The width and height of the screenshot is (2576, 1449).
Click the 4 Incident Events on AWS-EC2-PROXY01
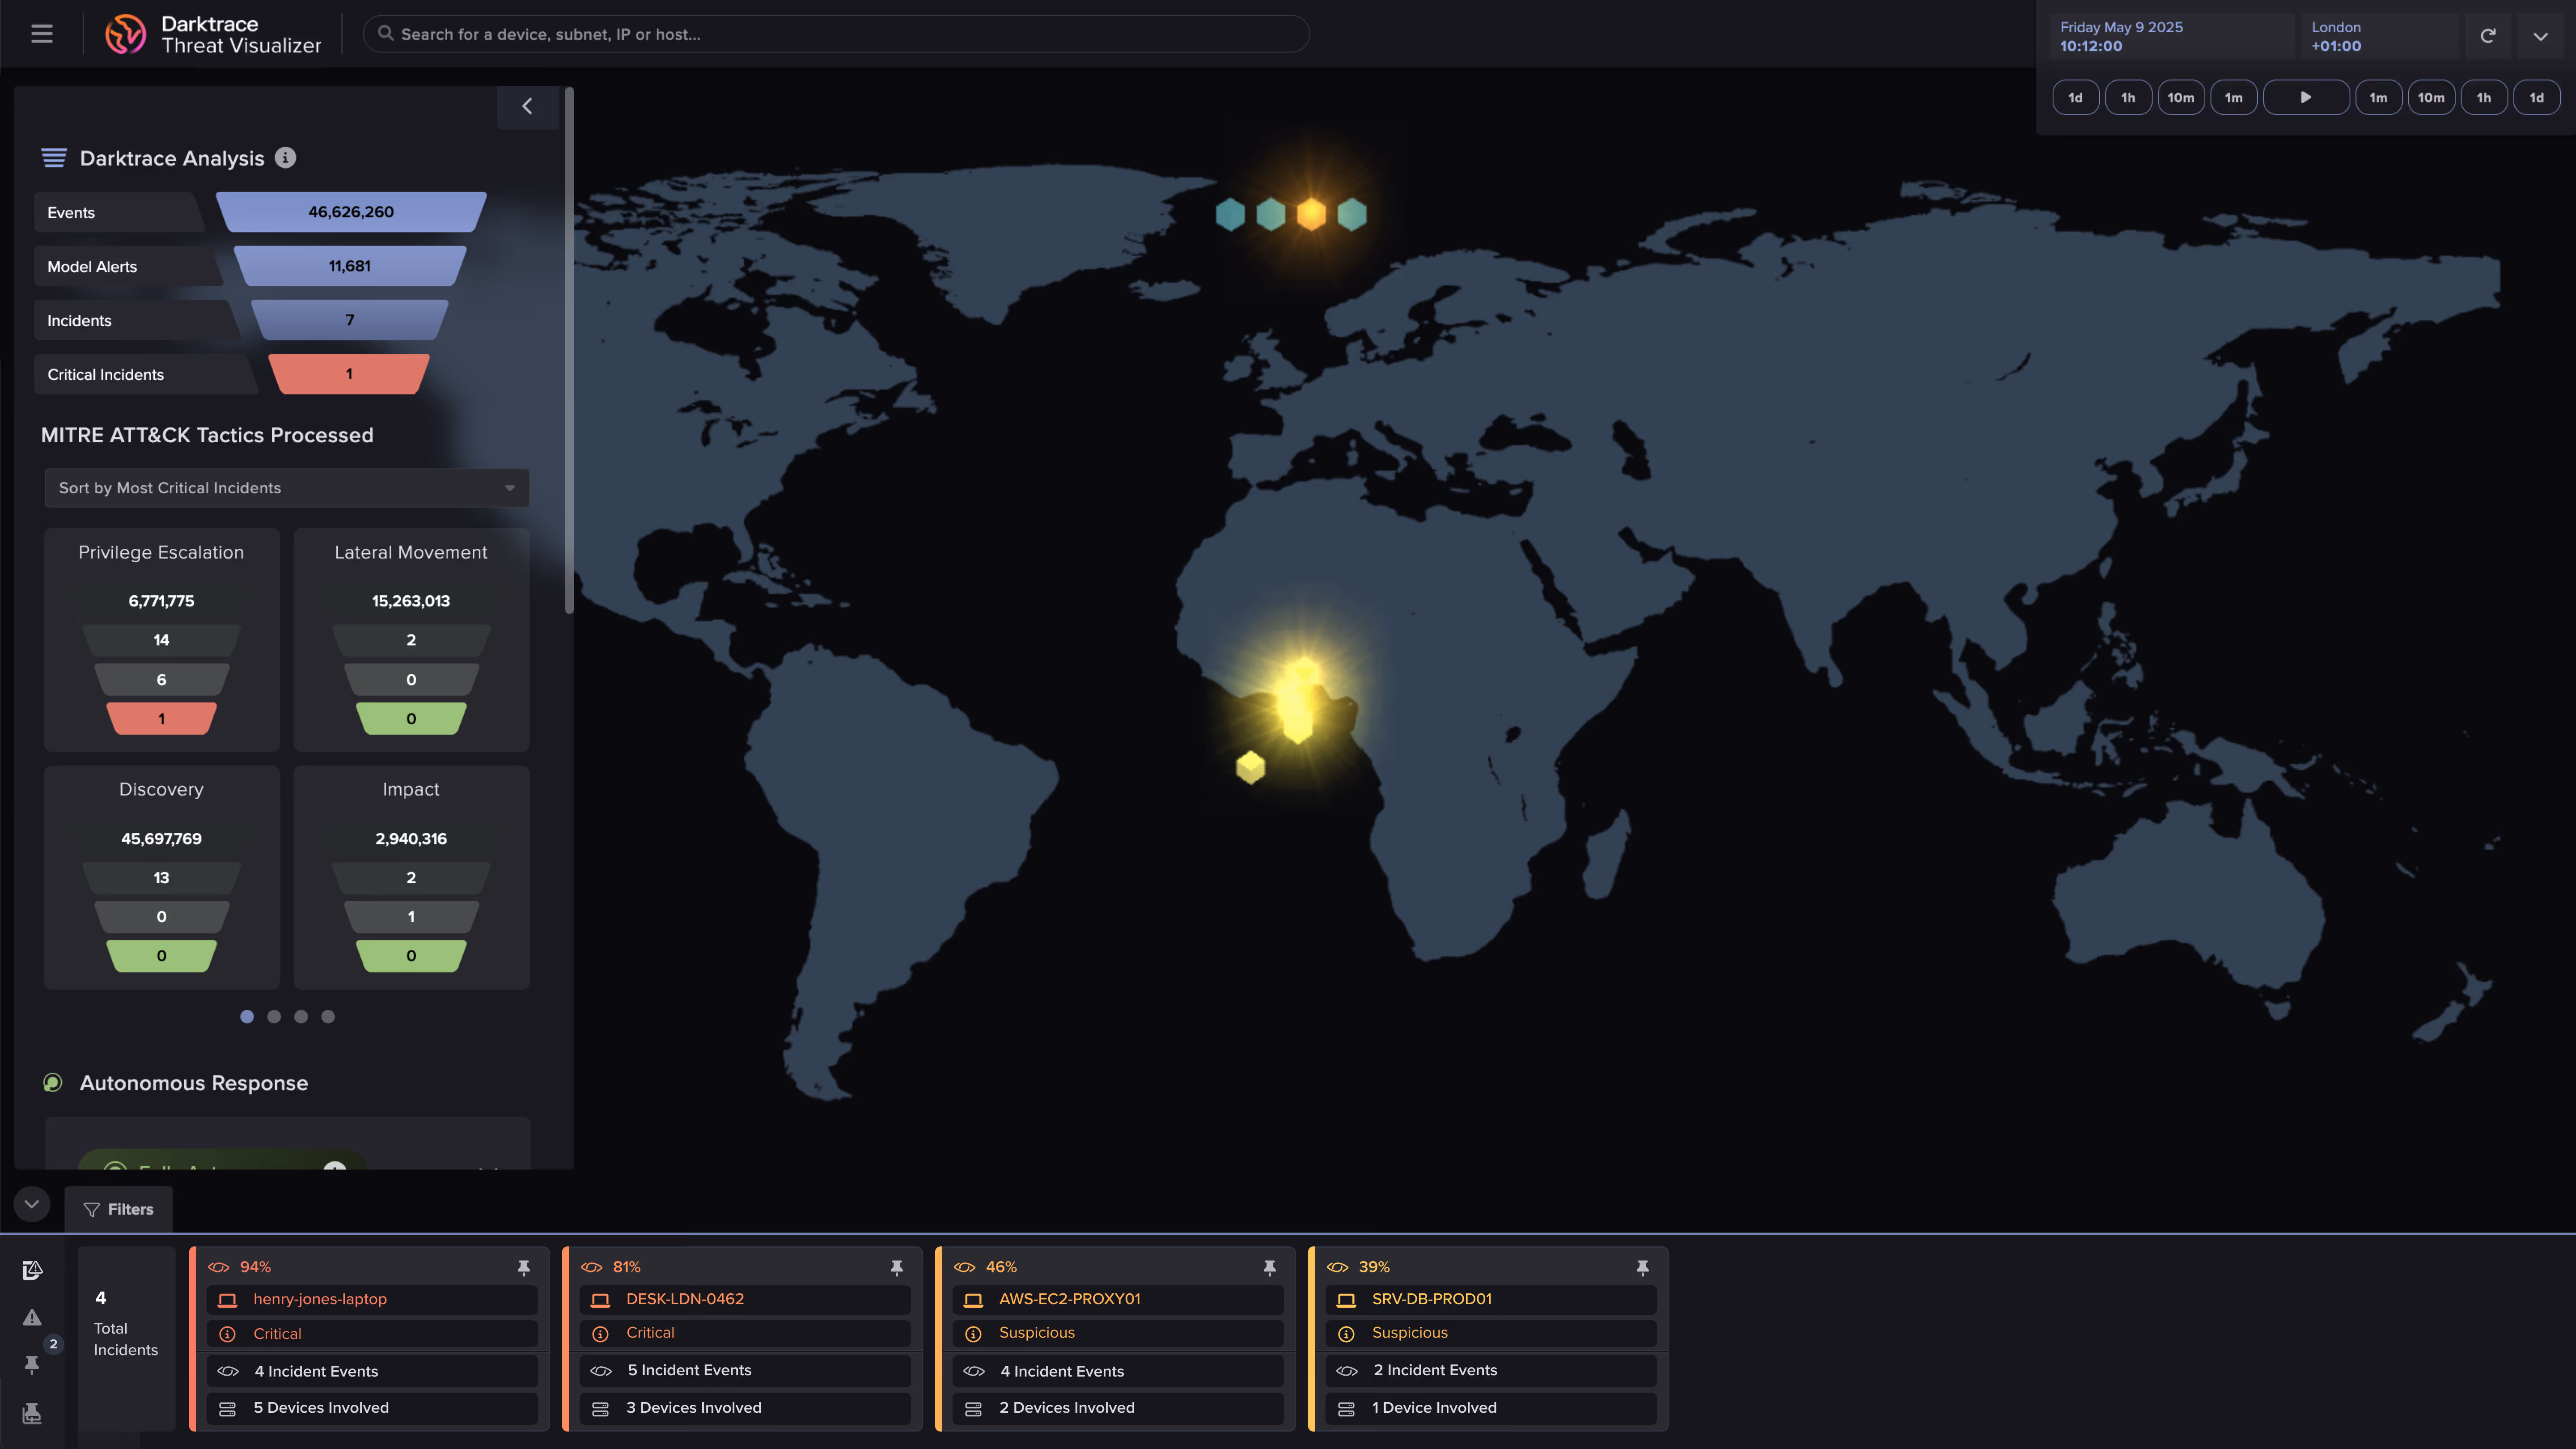1062,1371
